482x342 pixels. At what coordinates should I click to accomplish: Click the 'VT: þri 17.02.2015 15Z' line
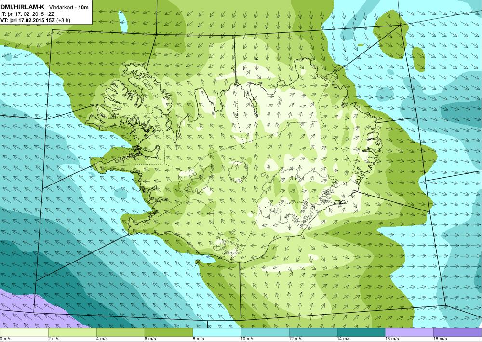pos(28,20)
